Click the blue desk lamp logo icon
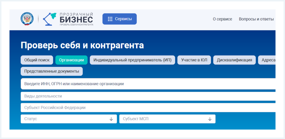The image size is (285, 139). [x=49, y=19]
